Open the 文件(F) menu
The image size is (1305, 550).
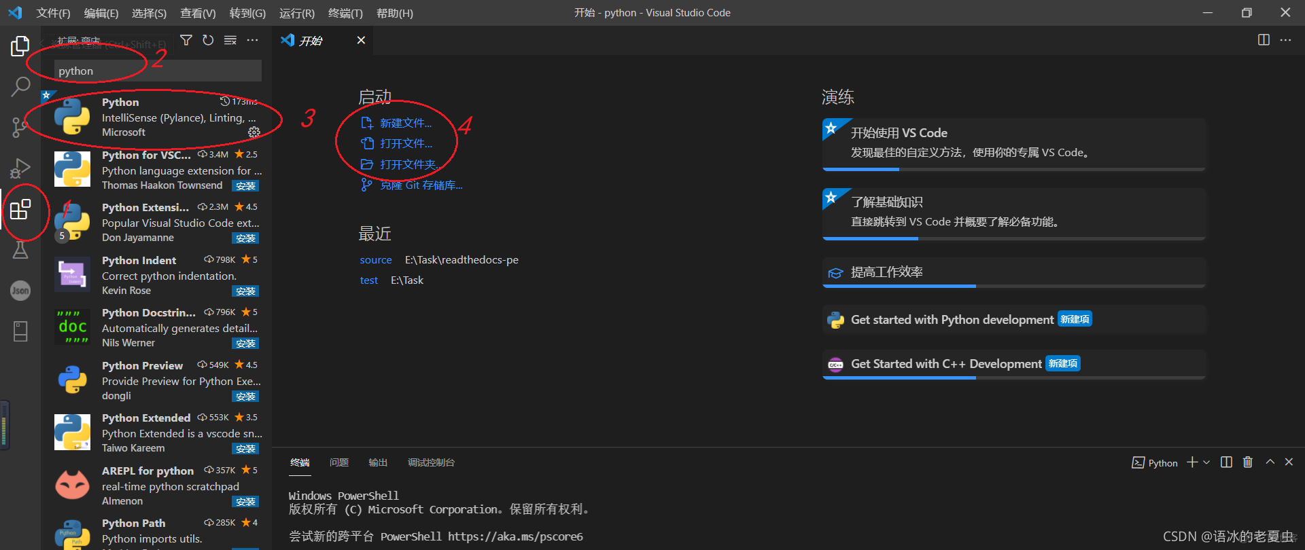tap(53, 13)
